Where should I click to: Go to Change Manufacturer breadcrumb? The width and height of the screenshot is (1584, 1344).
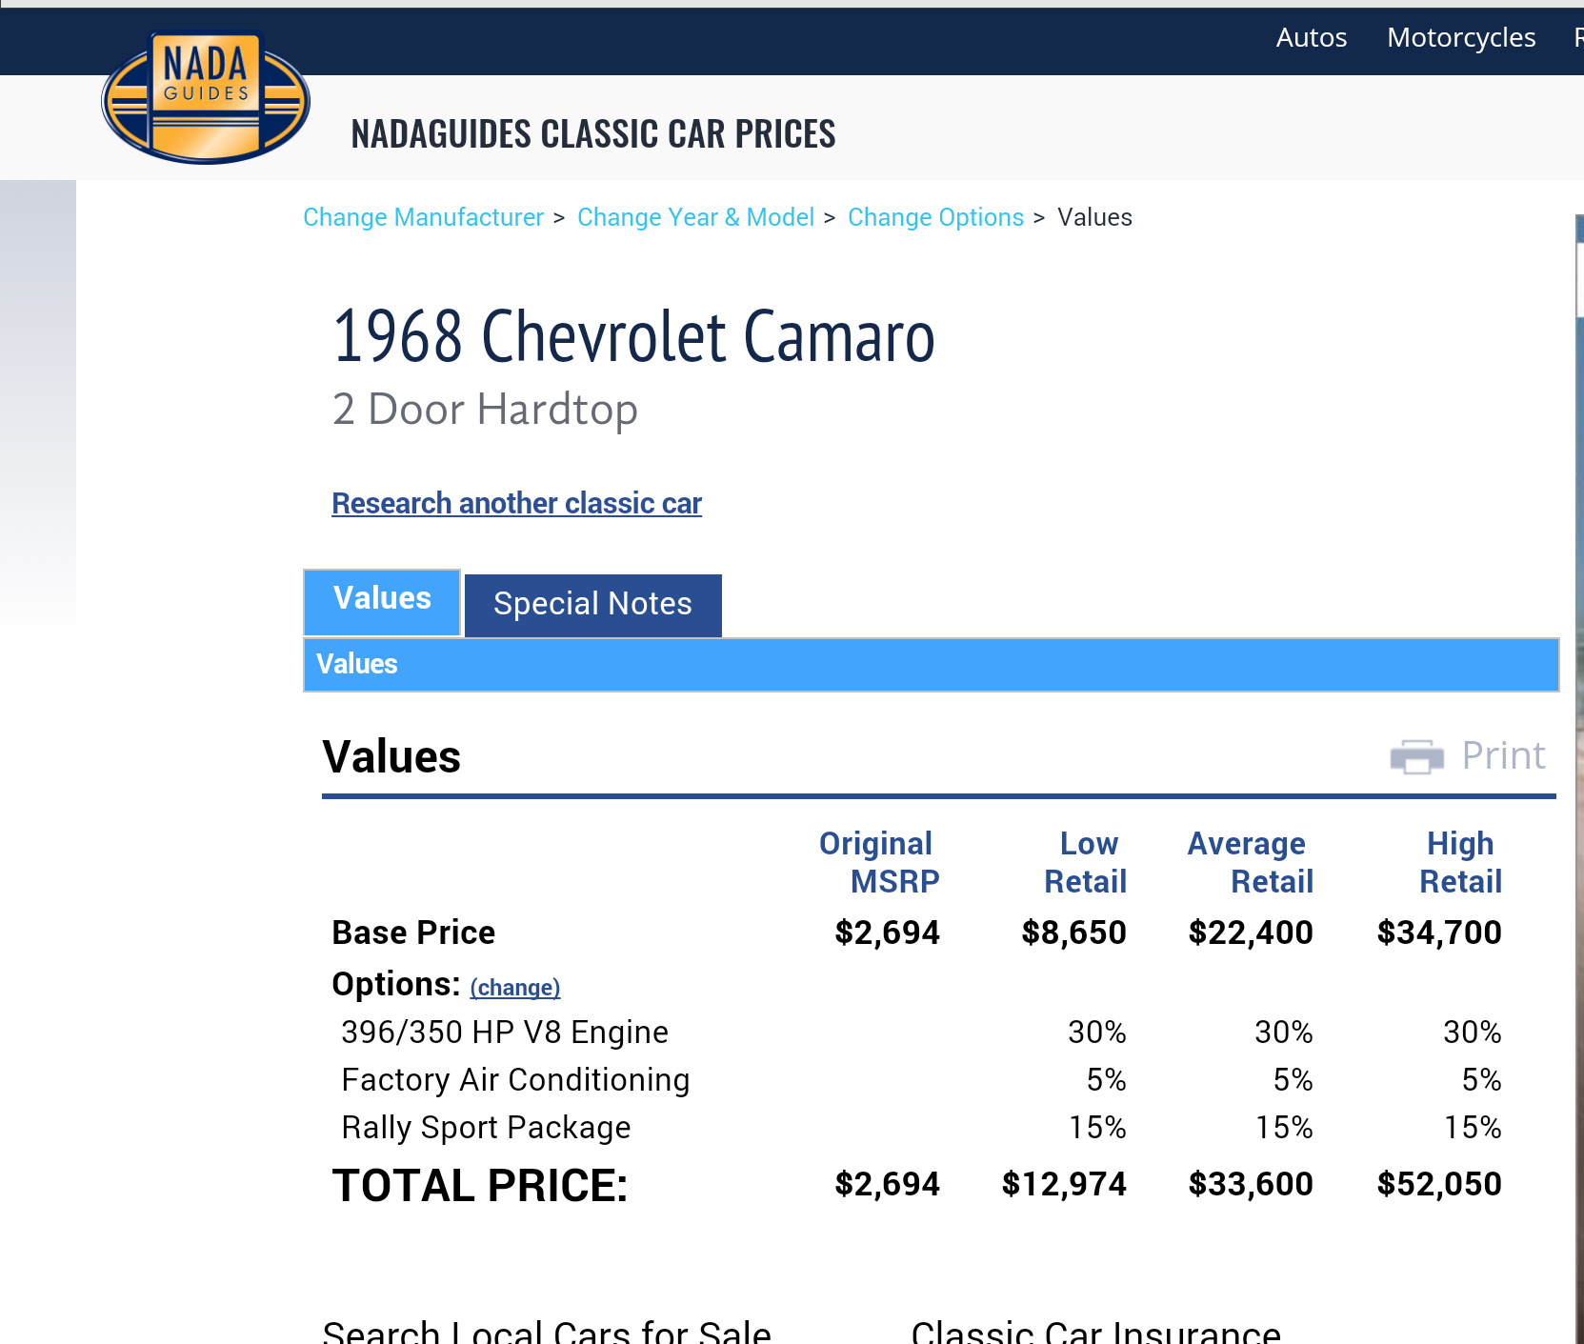(x=423, y=217)
